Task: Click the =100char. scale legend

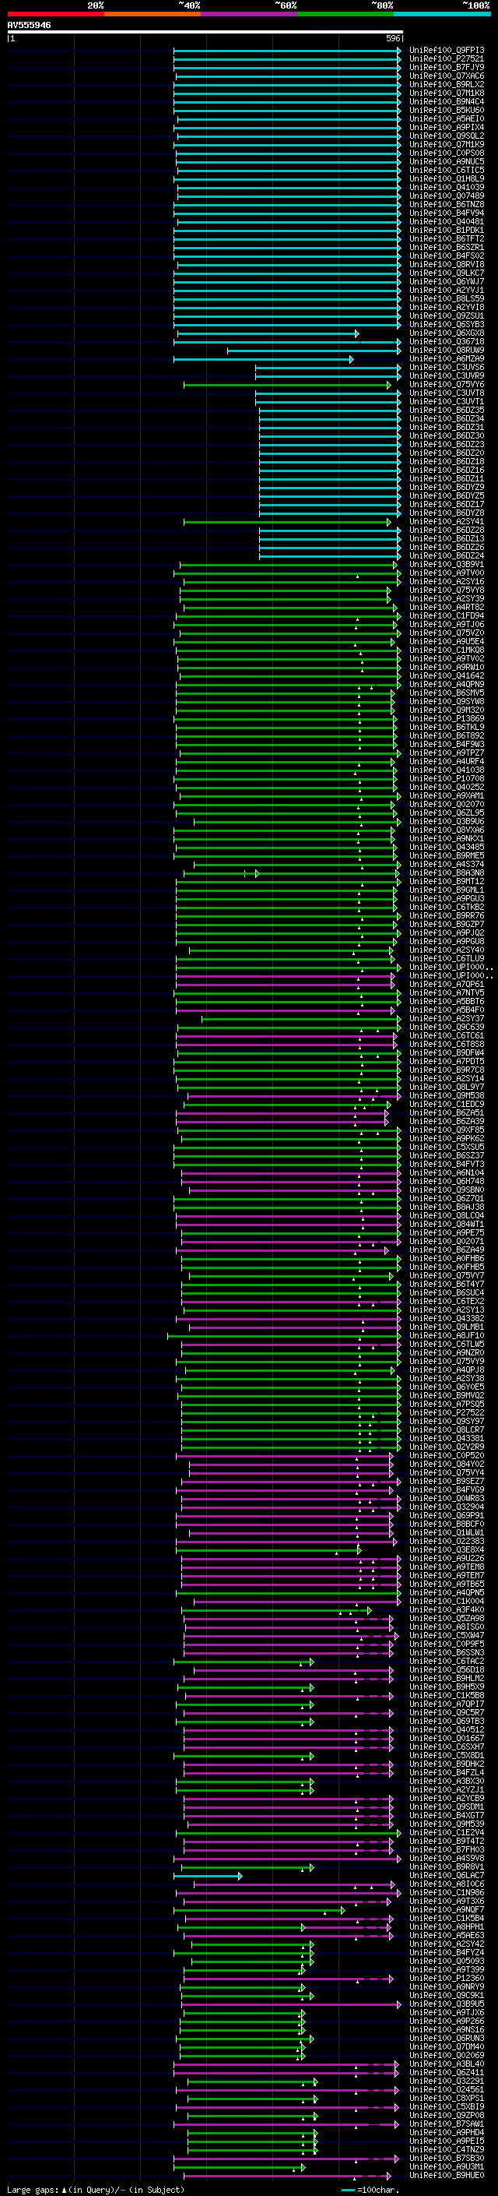Action: click(x=370, y=2189)
